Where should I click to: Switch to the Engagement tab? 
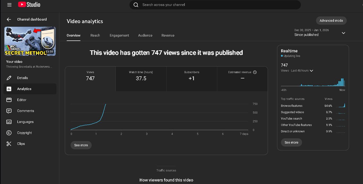pos(119,35)
